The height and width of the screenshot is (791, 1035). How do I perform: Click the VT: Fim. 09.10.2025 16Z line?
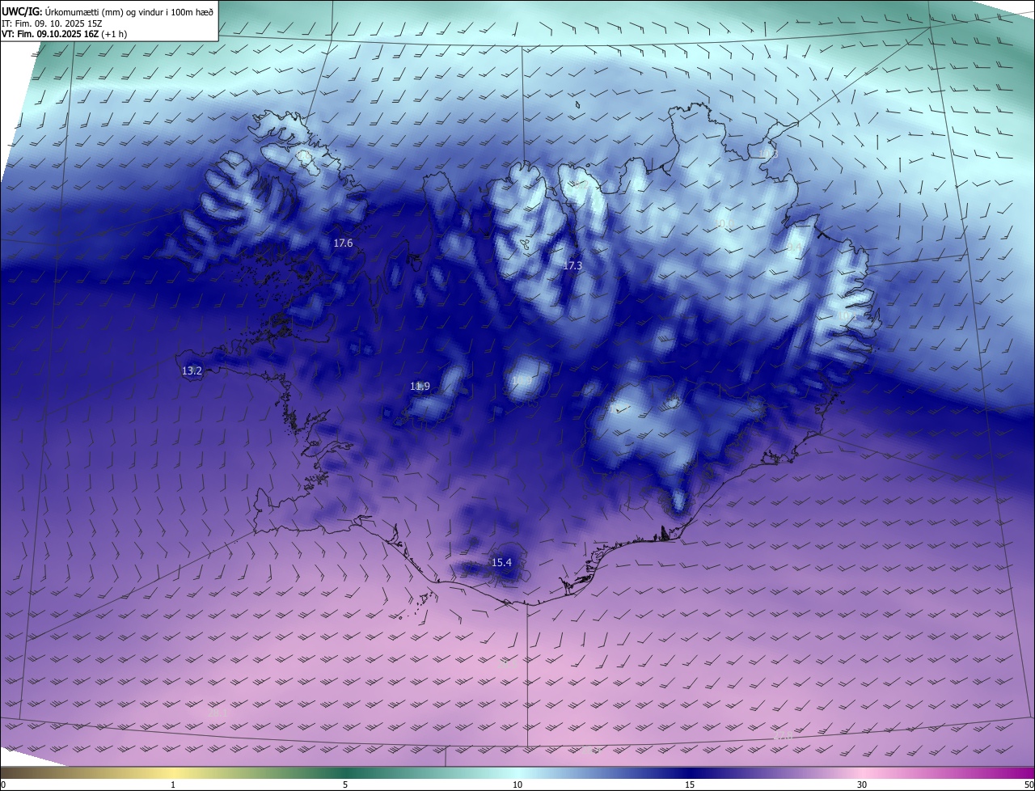pos(64,34)
